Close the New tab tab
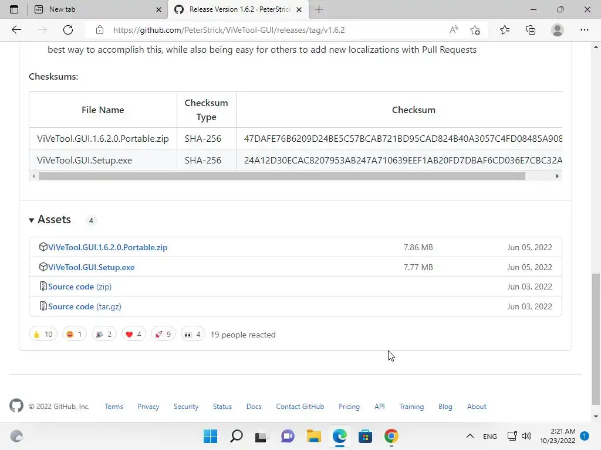Image resolution: width=601 pixels, height=450 pixels. [x=158, y=9]
